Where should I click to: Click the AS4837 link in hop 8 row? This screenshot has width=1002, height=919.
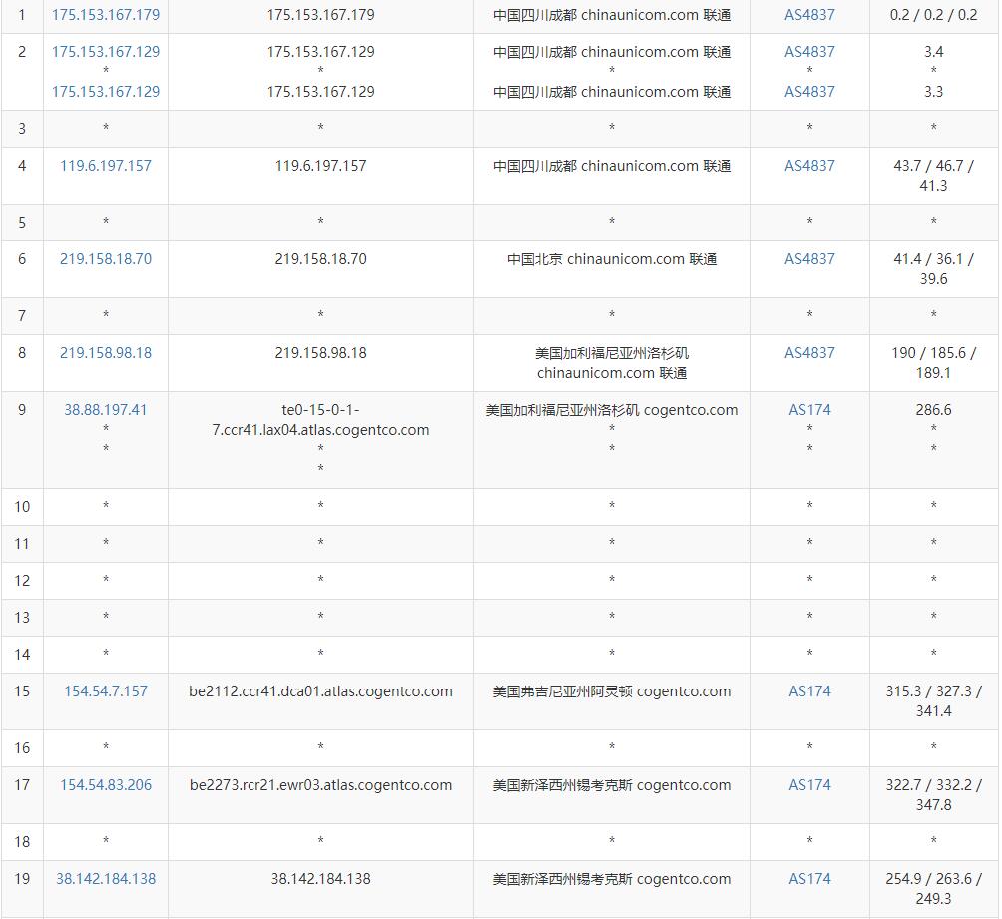pos(809,353)
